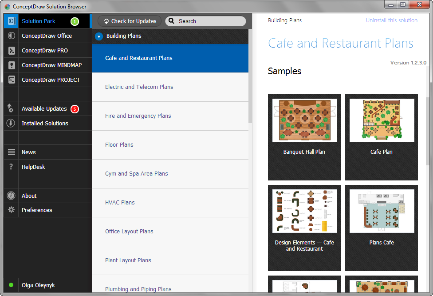
Task: View Installed Solutions
Action: coord(48,124)
